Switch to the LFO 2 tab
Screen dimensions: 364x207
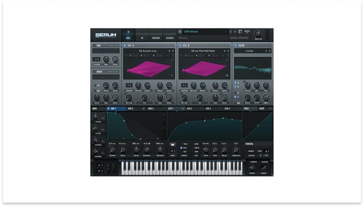(x=190, y=108)
